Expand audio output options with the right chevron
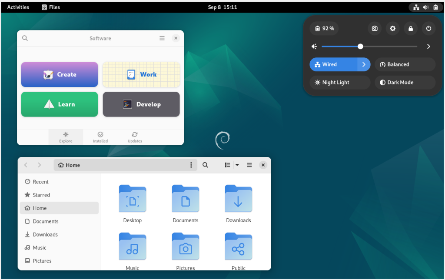This screenshot has height=280, width=445. click(428, 46)
